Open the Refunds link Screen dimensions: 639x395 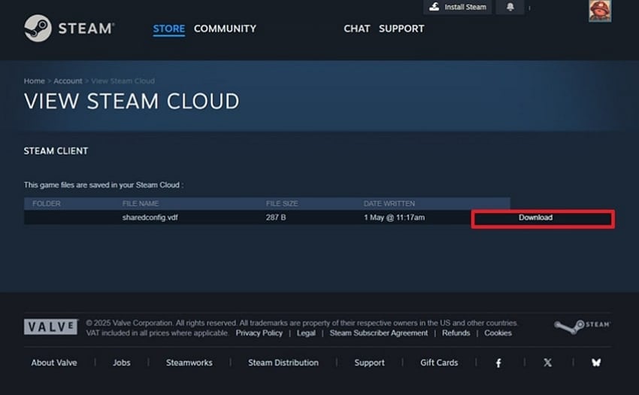[x=456, y=333]
